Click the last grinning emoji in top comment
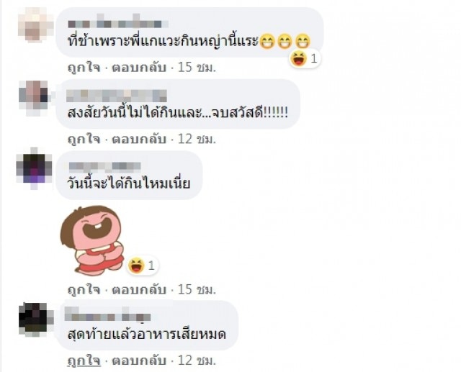 [x=303, y=41]
